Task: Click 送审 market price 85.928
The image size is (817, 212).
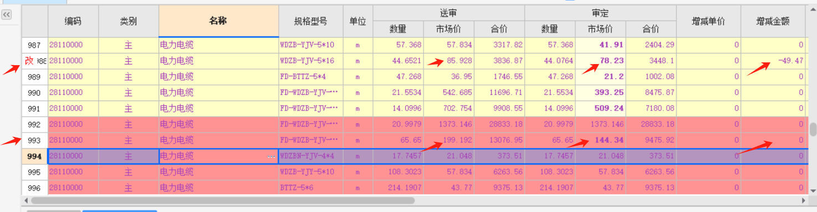Action: 448,61
